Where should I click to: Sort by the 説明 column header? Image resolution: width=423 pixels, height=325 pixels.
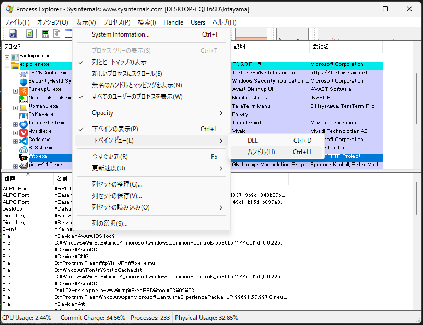(x=270, y=47)
